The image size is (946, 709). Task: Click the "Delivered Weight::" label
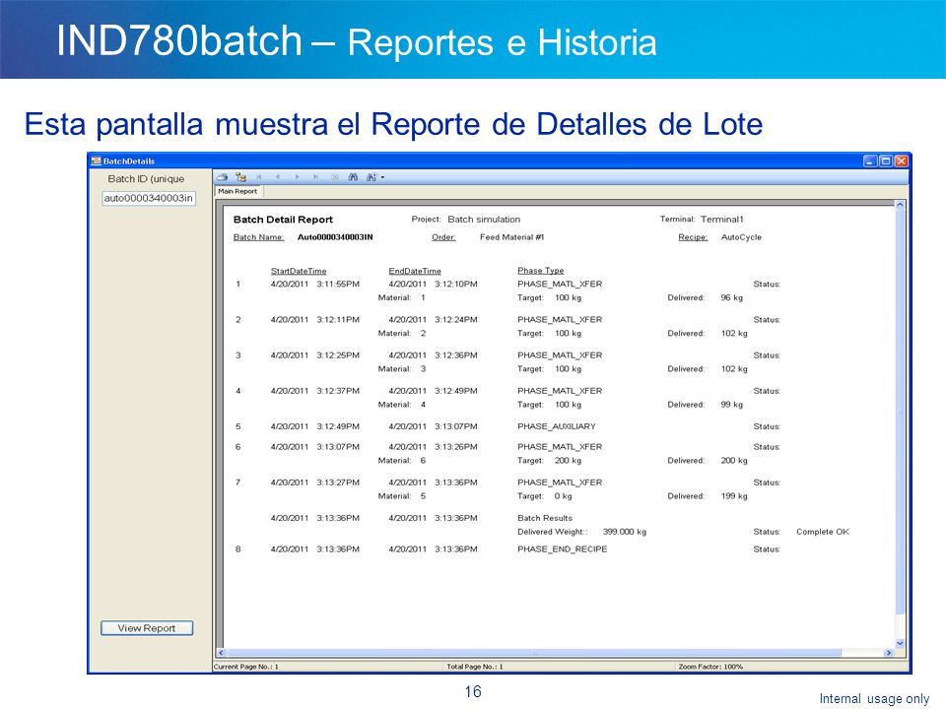click(x=552, y=532)
